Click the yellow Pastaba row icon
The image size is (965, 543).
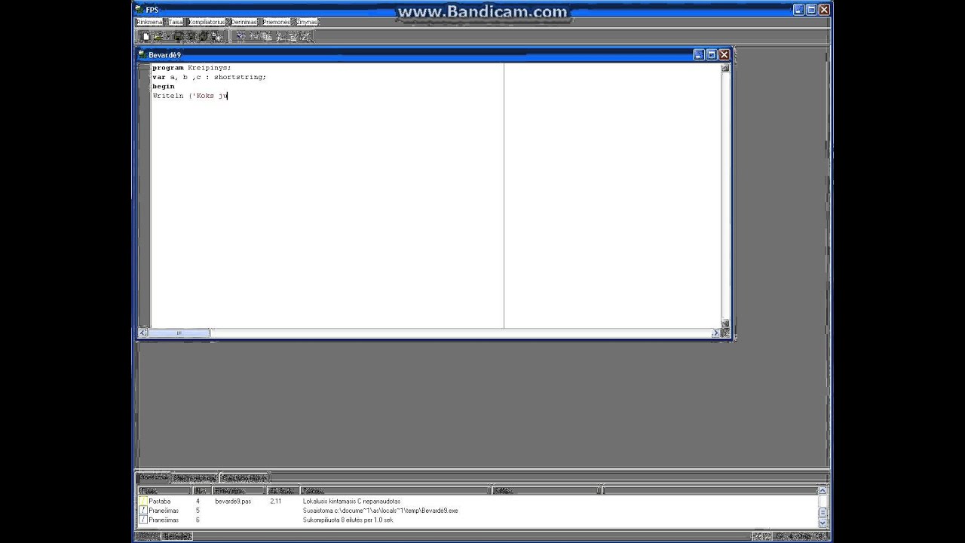tap(143, 501)
